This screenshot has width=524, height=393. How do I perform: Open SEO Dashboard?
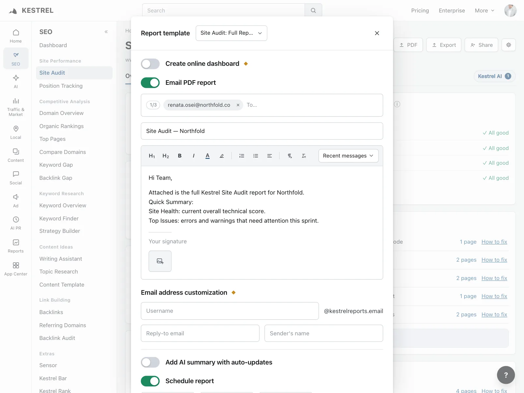pos(53,45)
